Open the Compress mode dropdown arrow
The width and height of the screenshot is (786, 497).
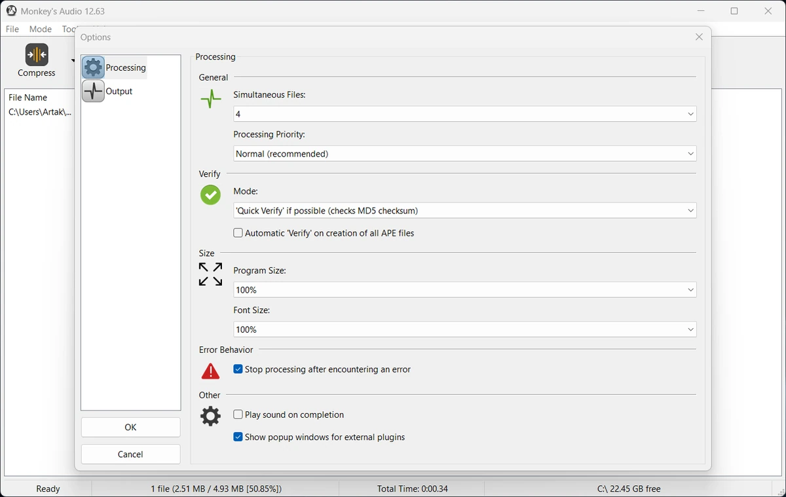pyautogui.click(x=72, y=60)
